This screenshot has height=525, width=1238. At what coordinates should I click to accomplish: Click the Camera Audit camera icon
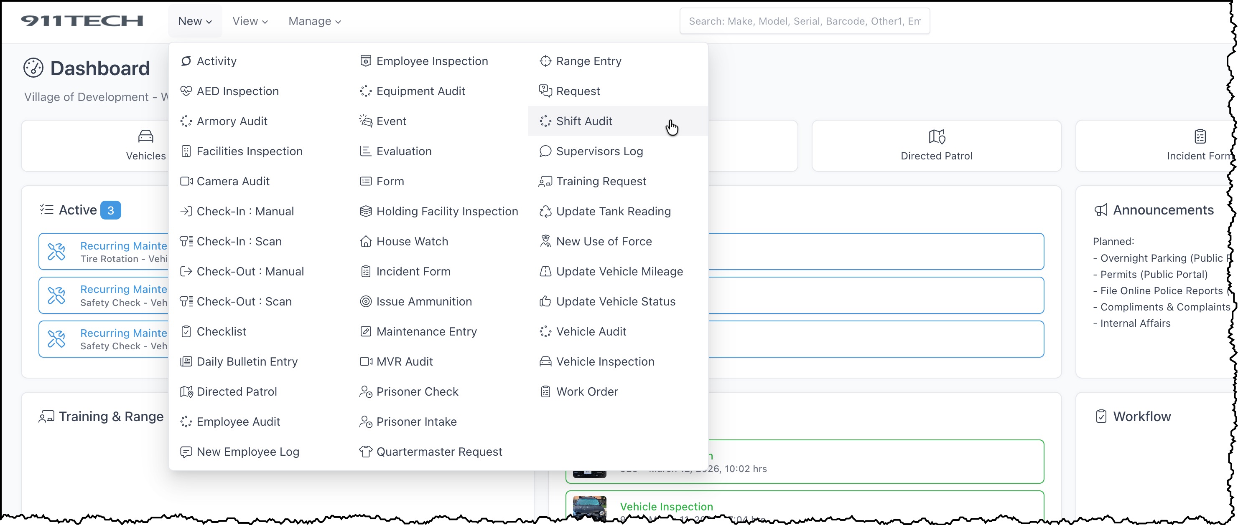(x=186, y=181)
